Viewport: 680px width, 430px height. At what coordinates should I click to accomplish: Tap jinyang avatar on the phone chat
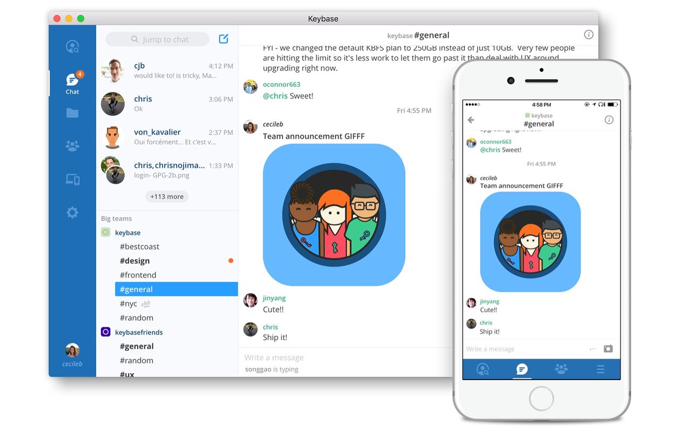471,303
